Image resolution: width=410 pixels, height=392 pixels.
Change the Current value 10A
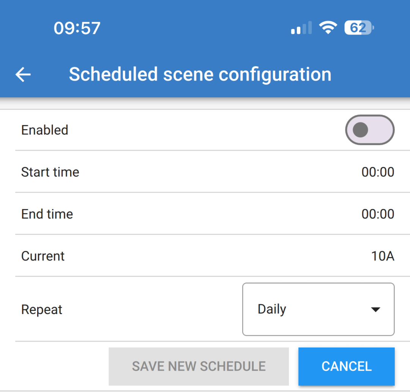(382, 256)
